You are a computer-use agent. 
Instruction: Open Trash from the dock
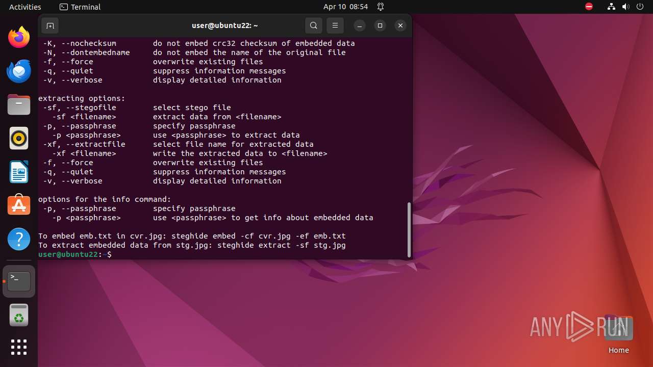pos(19,315)
